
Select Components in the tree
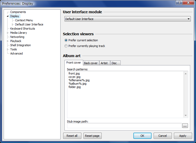18,12
